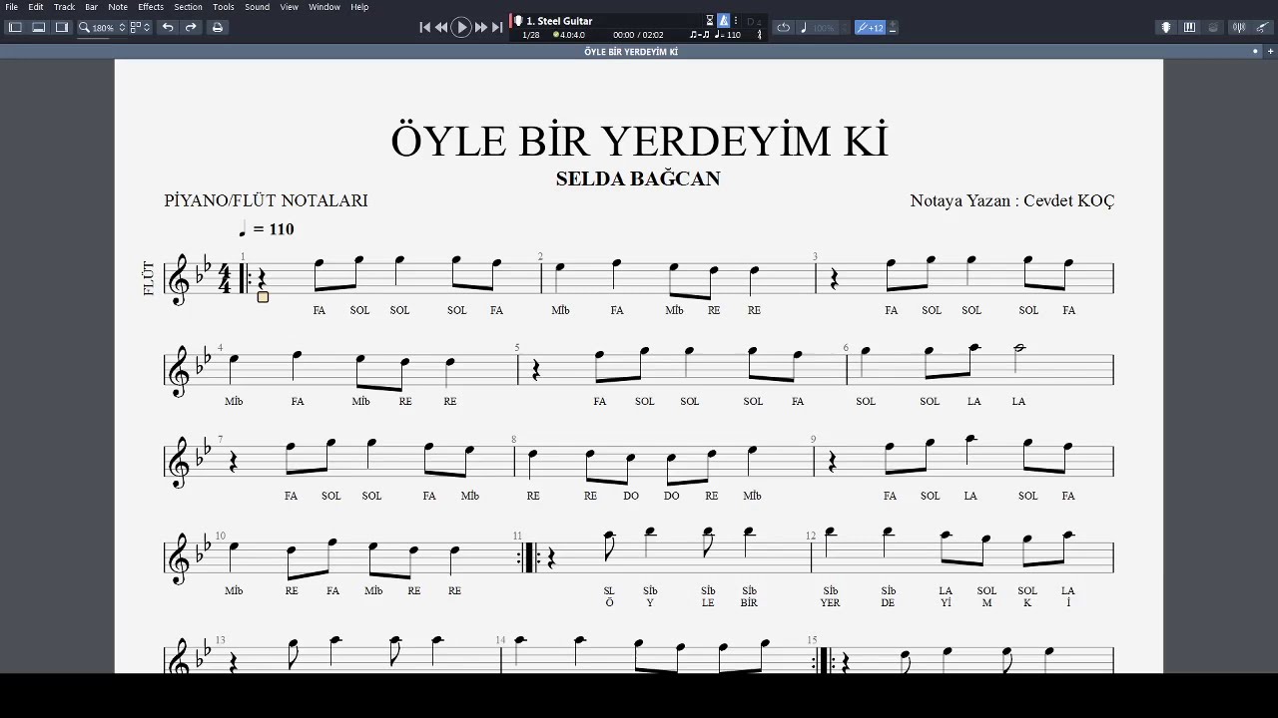Jump to the first bar
This screenshot has height=718, width=1278.
[424, 28]
